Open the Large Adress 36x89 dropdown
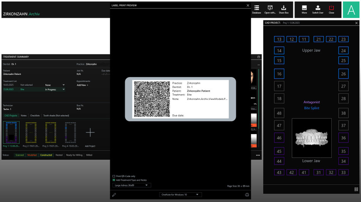 tap(132, 185)
